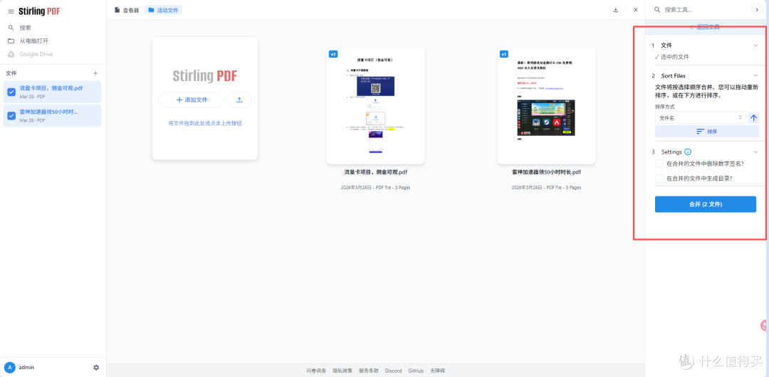Viewport: 769px width, 377px height.
Task: Click the admin avatar icon
Action: pos(10,367)
